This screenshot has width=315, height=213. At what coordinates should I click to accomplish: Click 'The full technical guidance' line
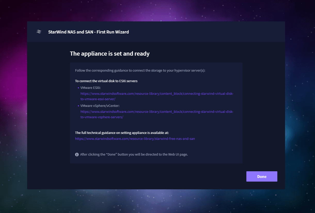click(x=122, y=133)
